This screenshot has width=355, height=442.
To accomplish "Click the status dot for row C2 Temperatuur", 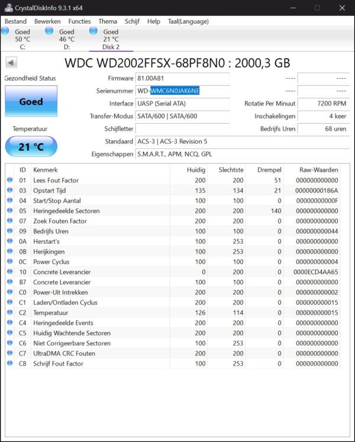I will 10,312.
